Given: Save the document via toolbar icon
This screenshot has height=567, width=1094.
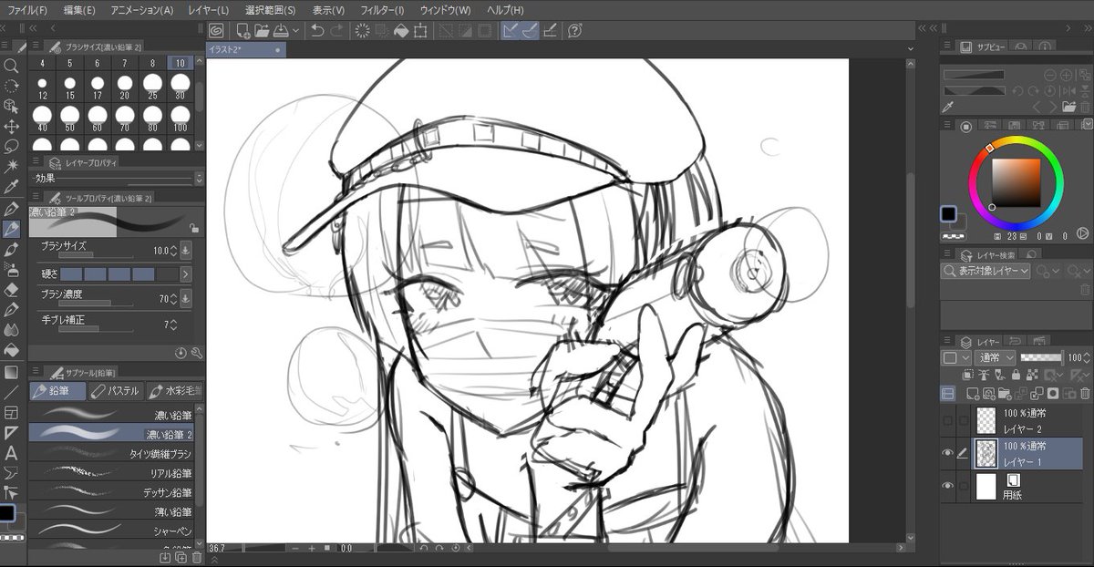Looking at the screenshot, I should click(x=281, y=31).
